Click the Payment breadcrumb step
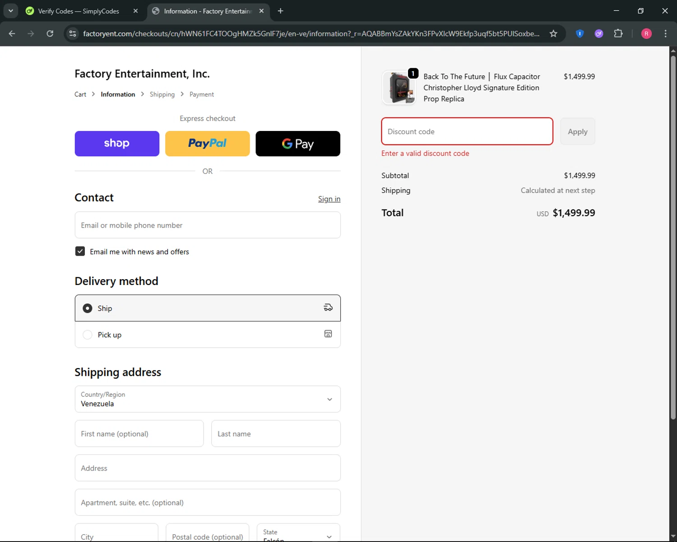677x542 pixels. 202,94
